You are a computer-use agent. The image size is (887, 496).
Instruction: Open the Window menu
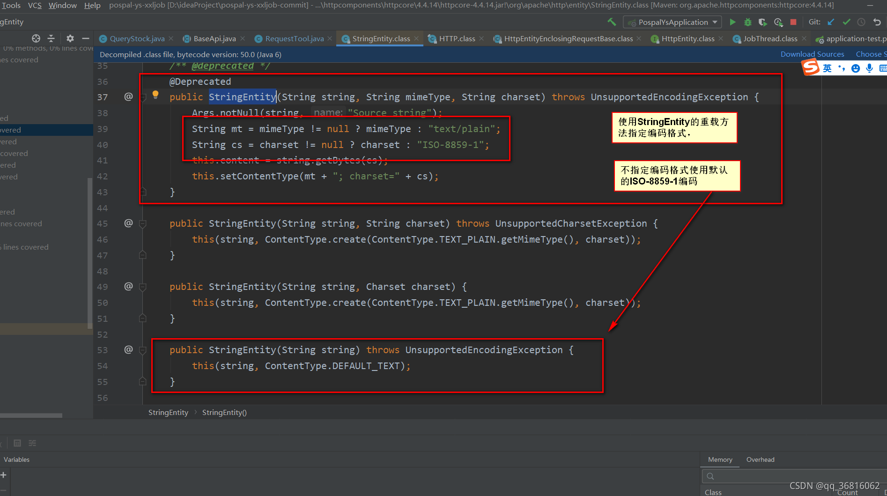(63, 5)
